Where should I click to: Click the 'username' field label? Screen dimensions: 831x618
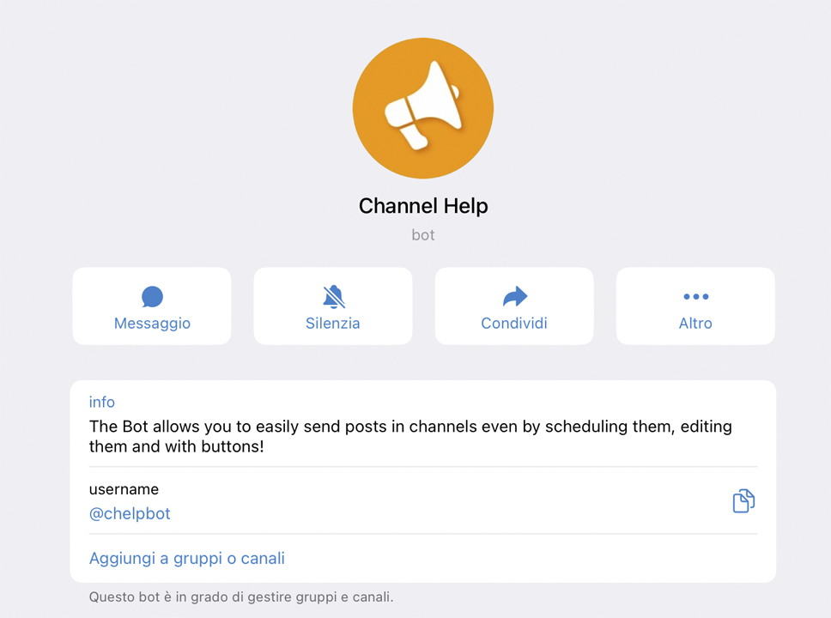pyautogui.click(x=124, y=489)
